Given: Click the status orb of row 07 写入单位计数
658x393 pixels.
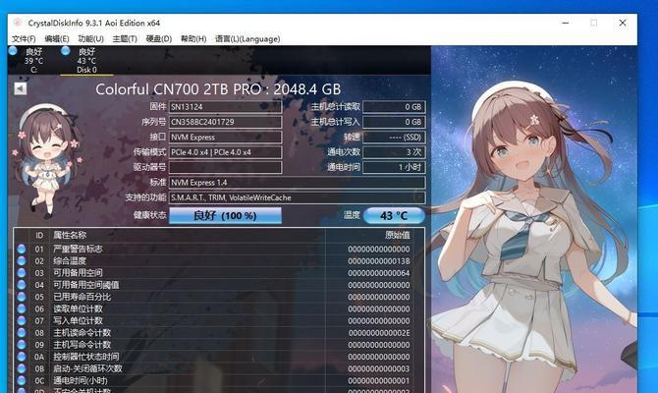Looking at the screenshot, I should pyautogui.click(x=22, y=320).
